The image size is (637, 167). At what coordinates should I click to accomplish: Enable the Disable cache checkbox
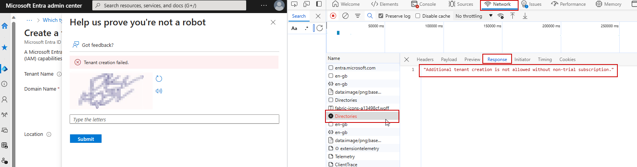pyautogui.click(x=418, y=16)
